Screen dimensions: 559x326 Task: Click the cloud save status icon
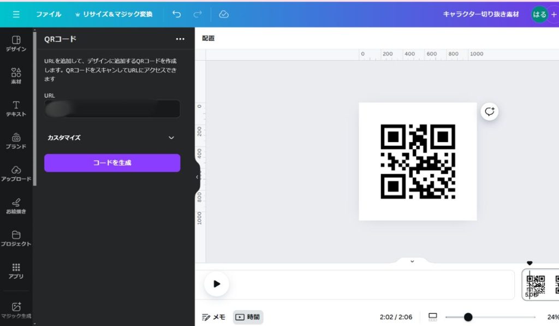pyautogui.click(x=224, y=14)
